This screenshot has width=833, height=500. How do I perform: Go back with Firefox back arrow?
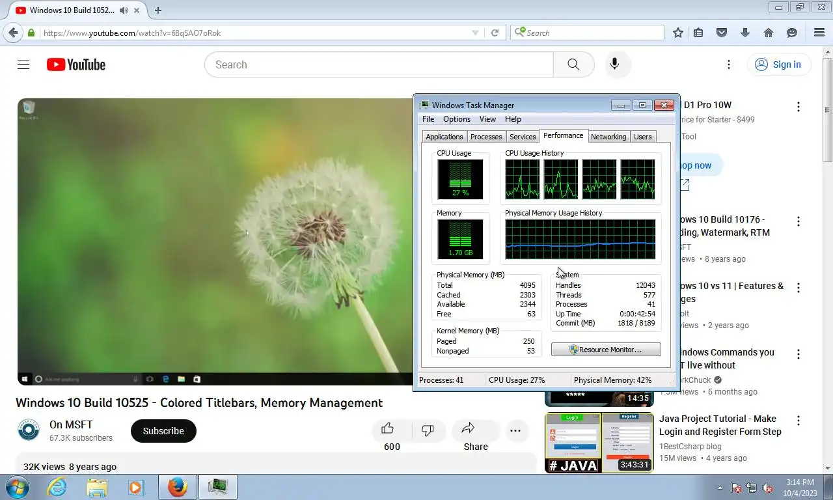[x=13, y=33]
